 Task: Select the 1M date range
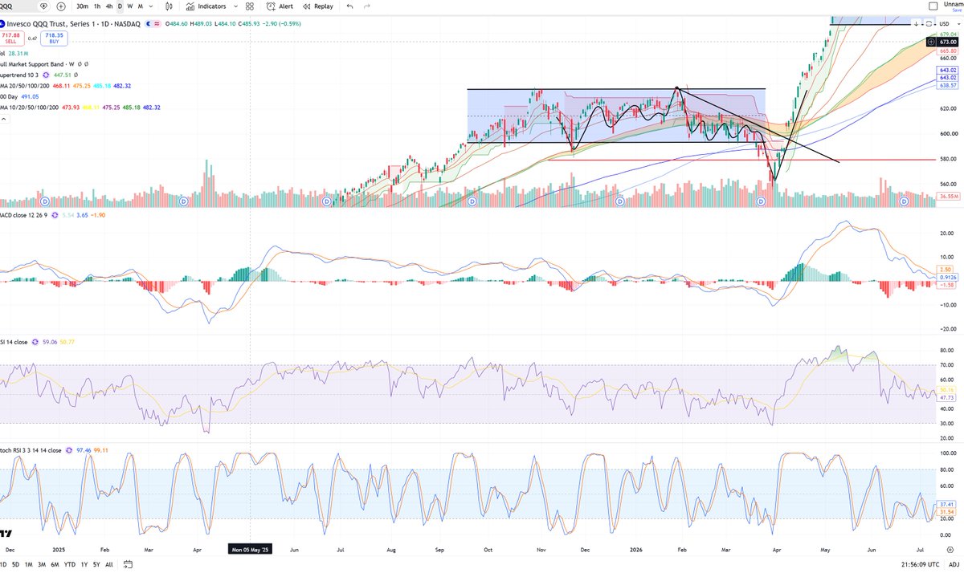29,564
